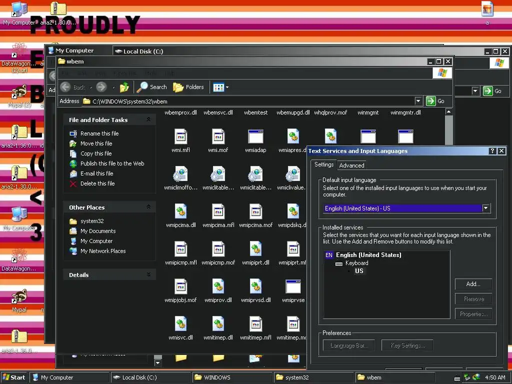
Task: Open Mypal desktop shortcut
Action: [19, 300]
